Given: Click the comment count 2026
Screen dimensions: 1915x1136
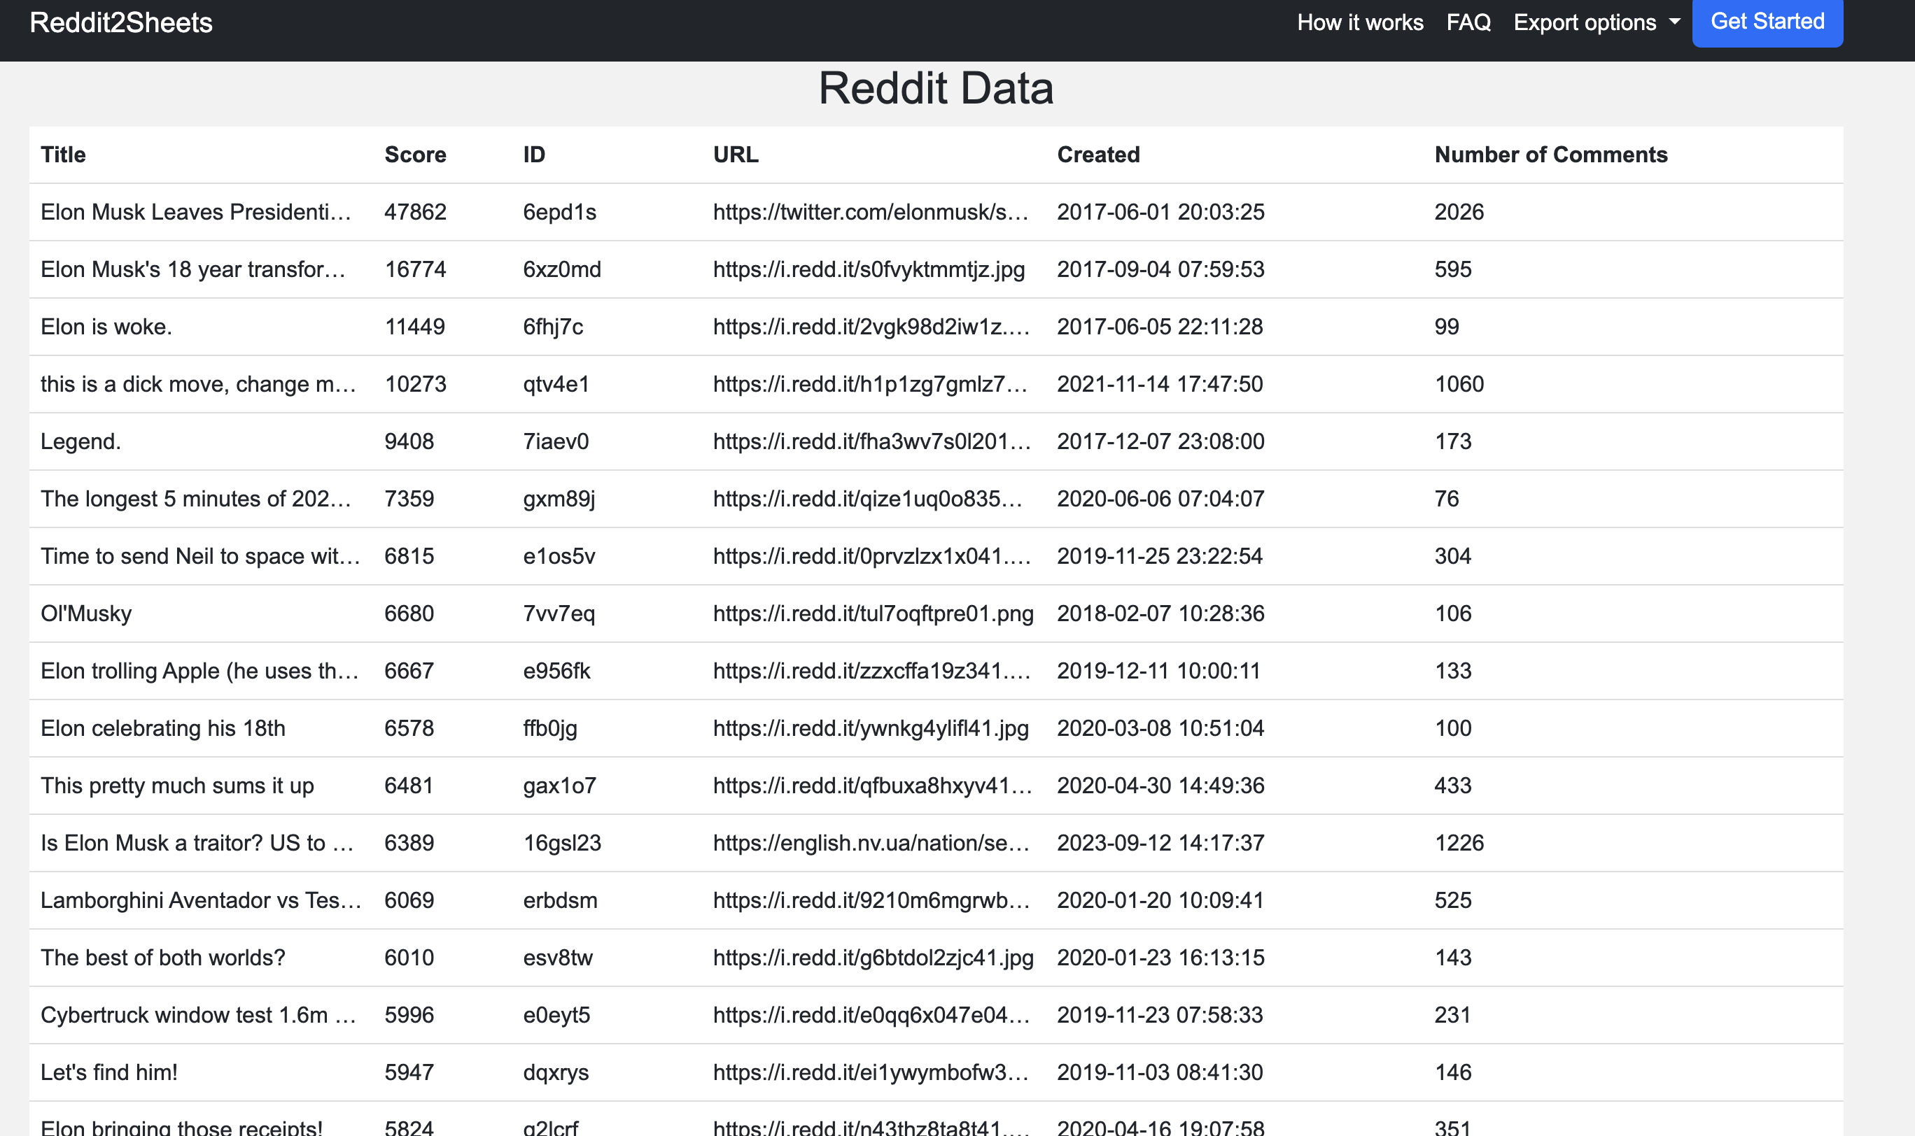Looking at the screenshot, I should [1459, 212].
